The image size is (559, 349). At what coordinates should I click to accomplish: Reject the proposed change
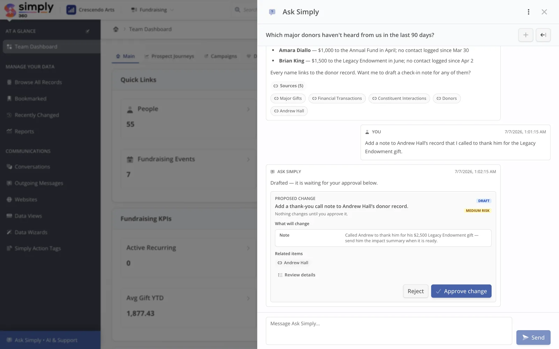pos(415,291)
